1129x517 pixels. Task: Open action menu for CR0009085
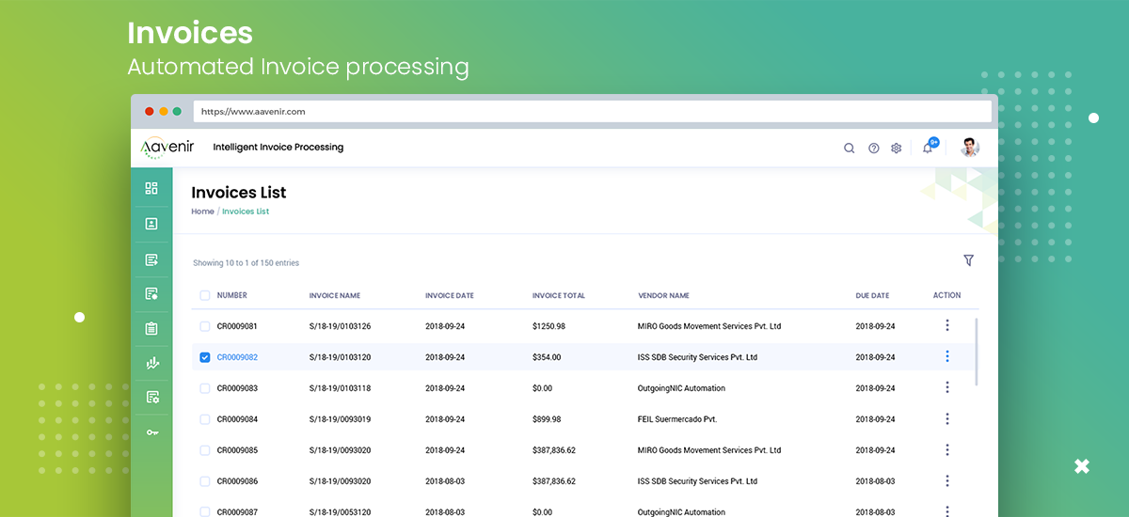pos(947,449)
